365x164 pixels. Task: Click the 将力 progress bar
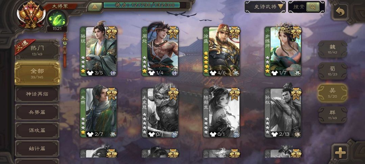[142, 5]
